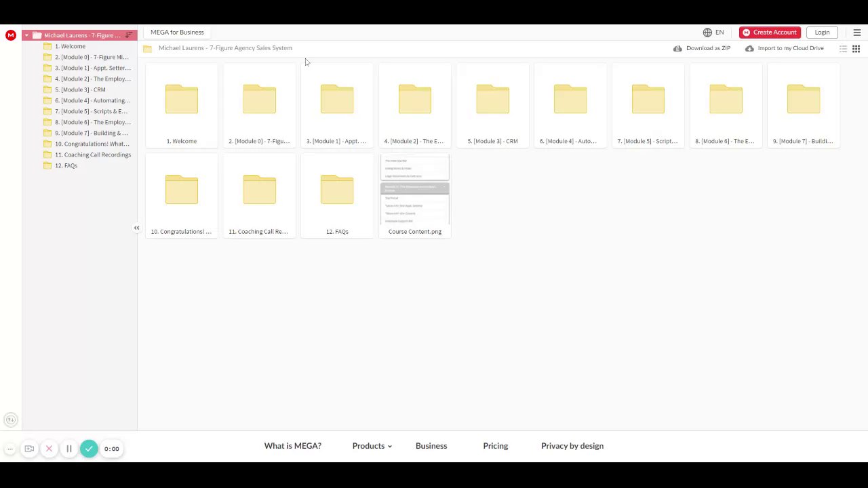
Task: Finish recording with green checkmark
Action: (x=89, y=449)
